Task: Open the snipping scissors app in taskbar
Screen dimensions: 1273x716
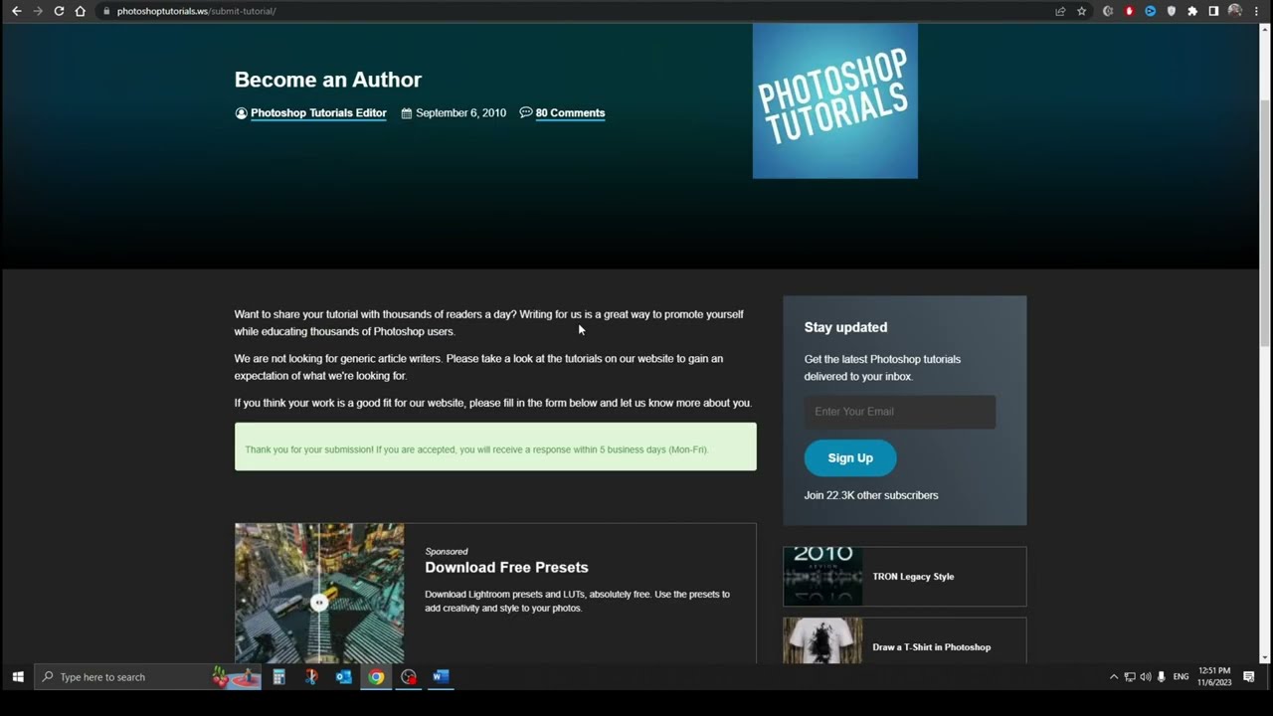Action: pos(311,677)
